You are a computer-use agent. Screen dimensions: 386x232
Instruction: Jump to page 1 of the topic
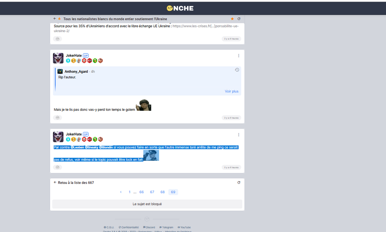point(130,192)
